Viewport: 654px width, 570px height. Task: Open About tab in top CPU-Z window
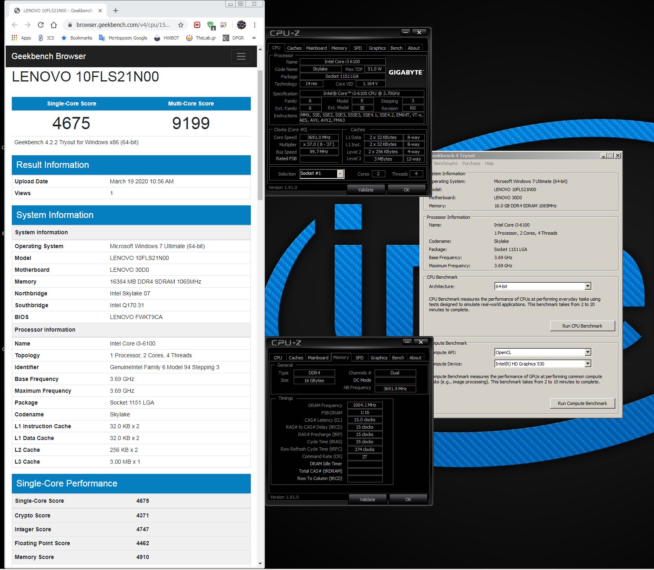click(414, 48)
